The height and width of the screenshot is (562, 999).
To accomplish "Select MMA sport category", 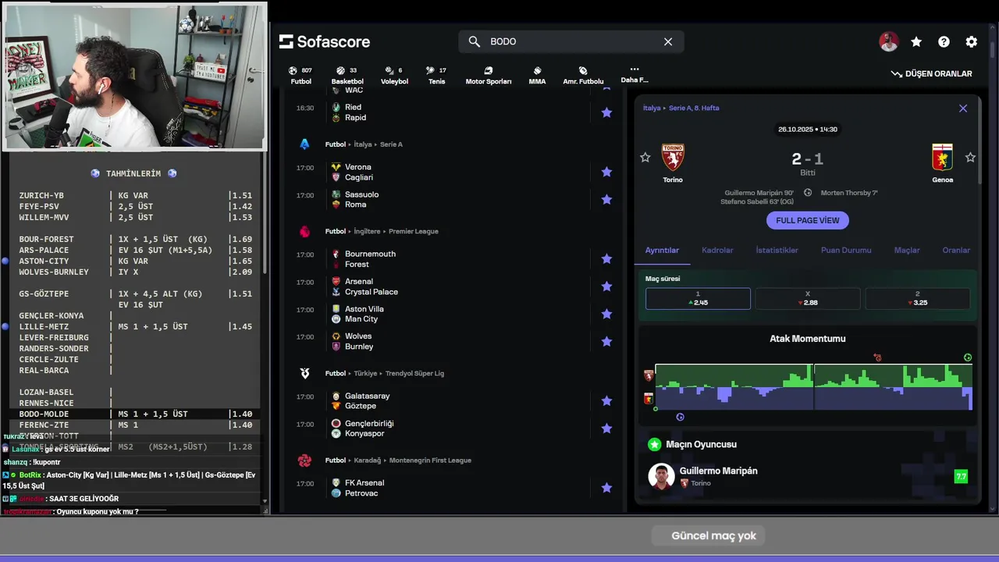I will point(537,75).
